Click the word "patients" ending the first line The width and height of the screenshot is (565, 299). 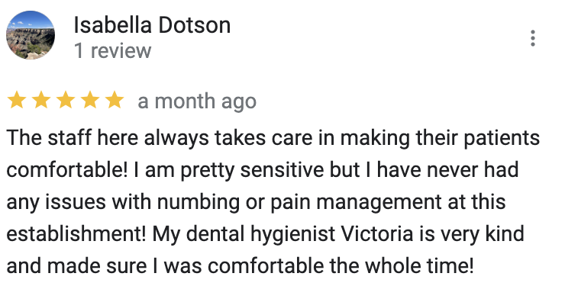point(502,139)
